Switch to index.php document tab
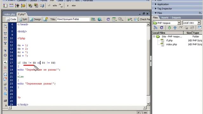203x114 pixels. click(10, 14)
